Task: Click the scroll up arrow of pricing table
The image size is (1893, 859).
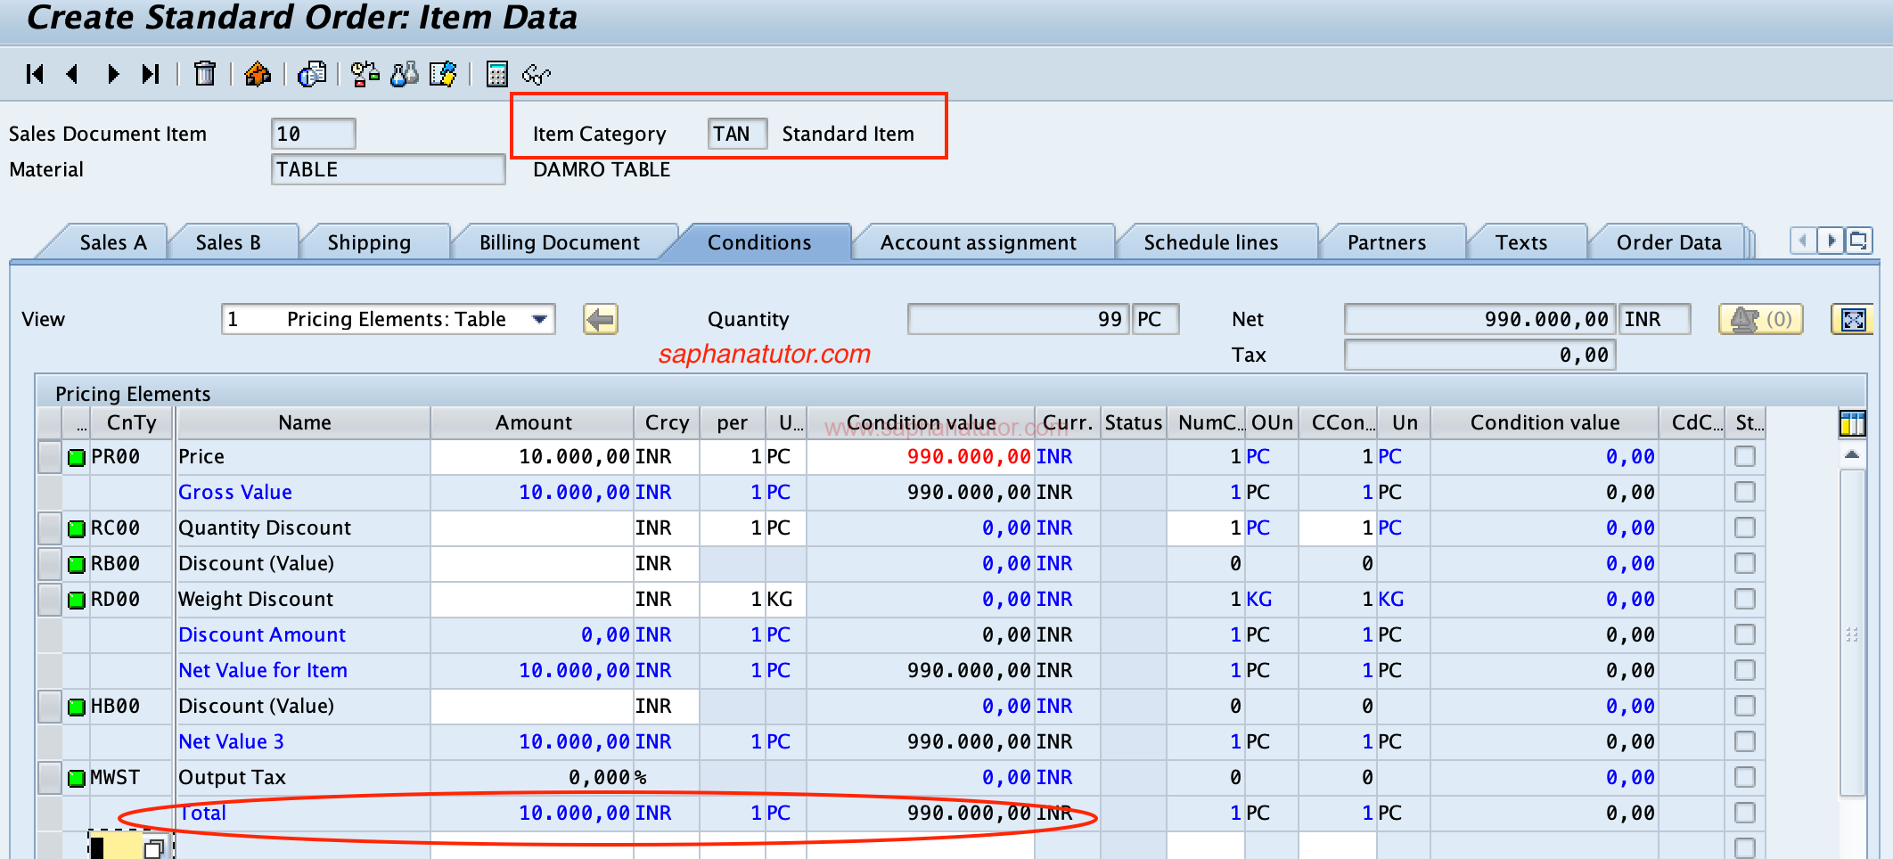Action: pos(1852,455)
